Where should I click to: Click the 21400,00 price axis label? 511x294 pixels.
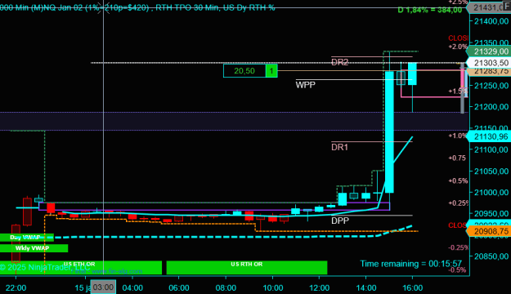491,21
